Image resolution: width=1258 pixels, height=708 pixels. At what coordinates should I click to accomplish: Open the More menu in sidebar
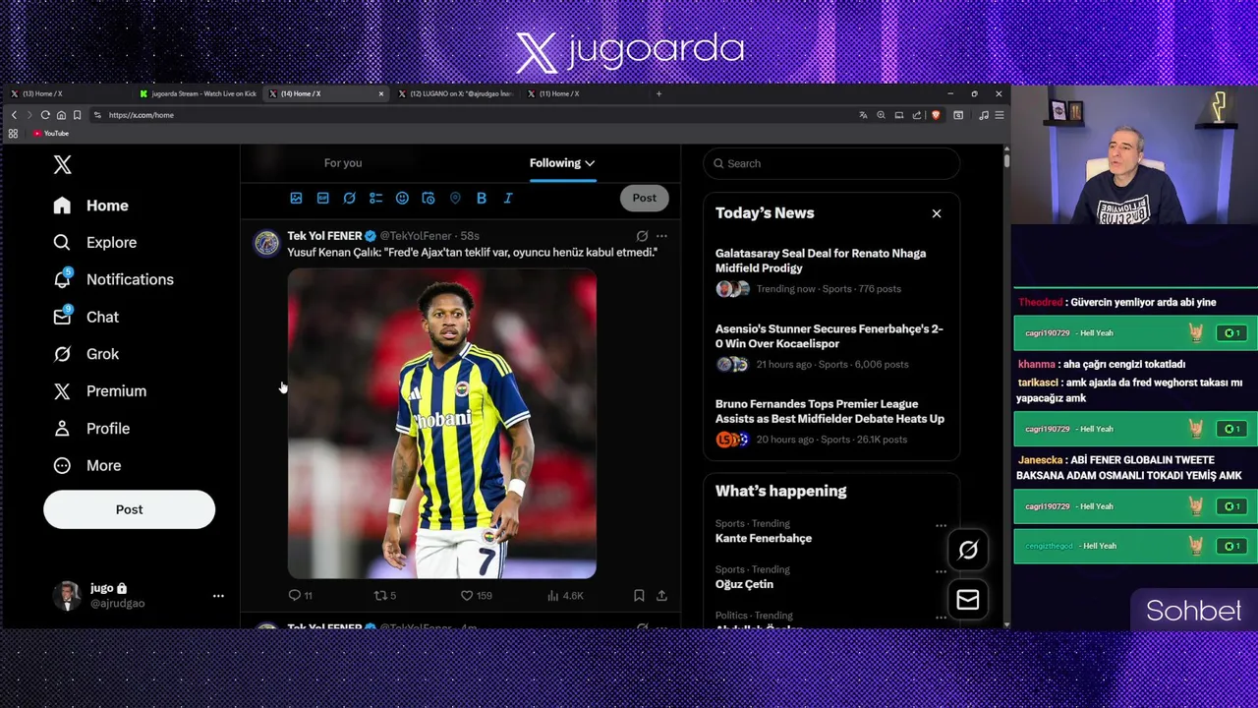point(86,466)
